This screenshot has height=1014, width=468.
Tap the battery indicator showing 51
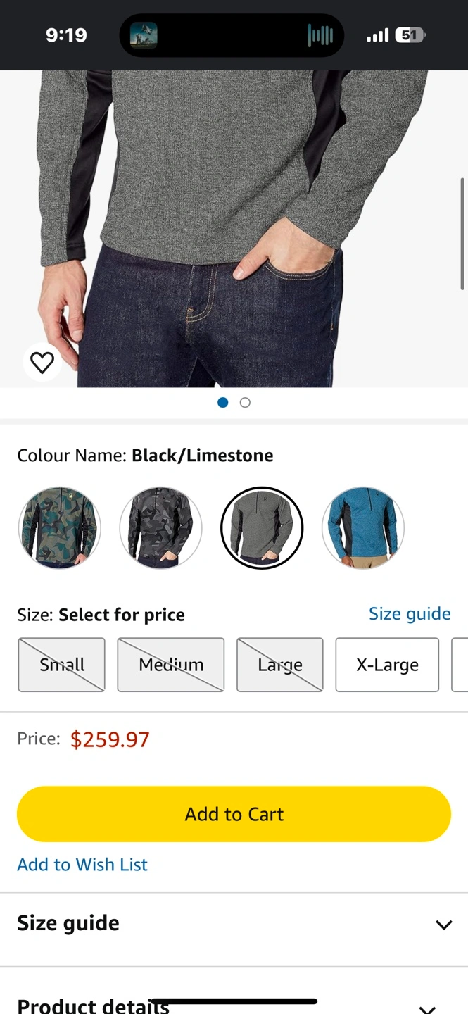(411, 35)
